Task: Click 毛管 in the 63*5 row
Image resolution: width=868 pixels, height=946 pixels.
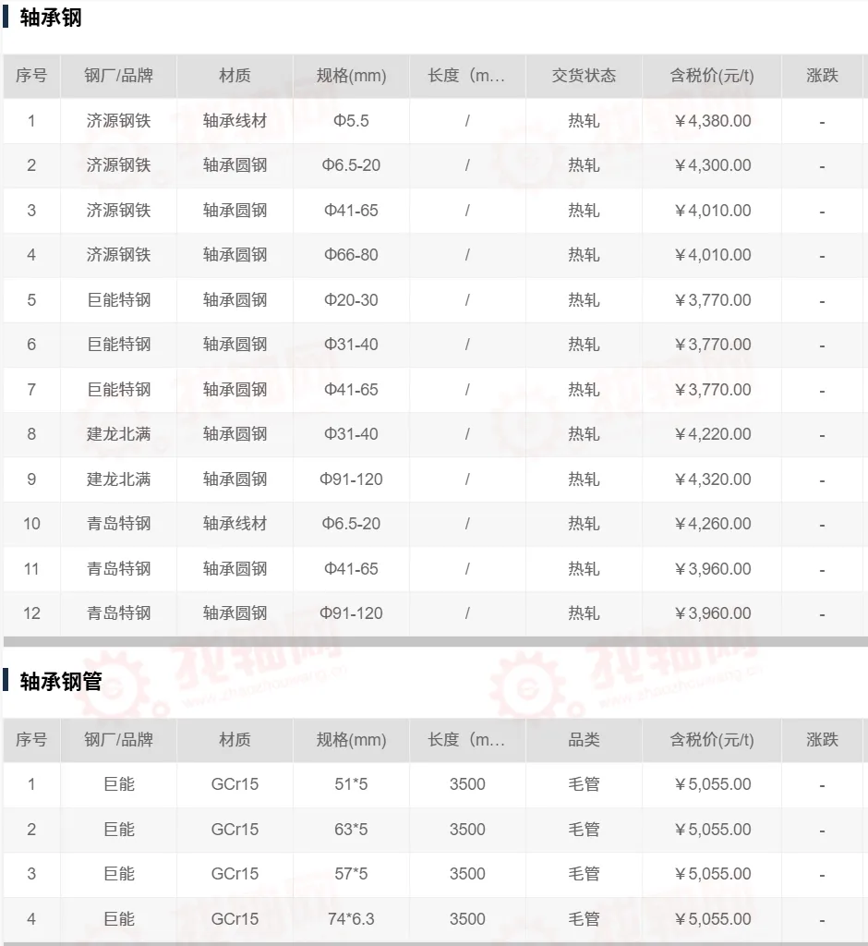Action: (584, 830)
